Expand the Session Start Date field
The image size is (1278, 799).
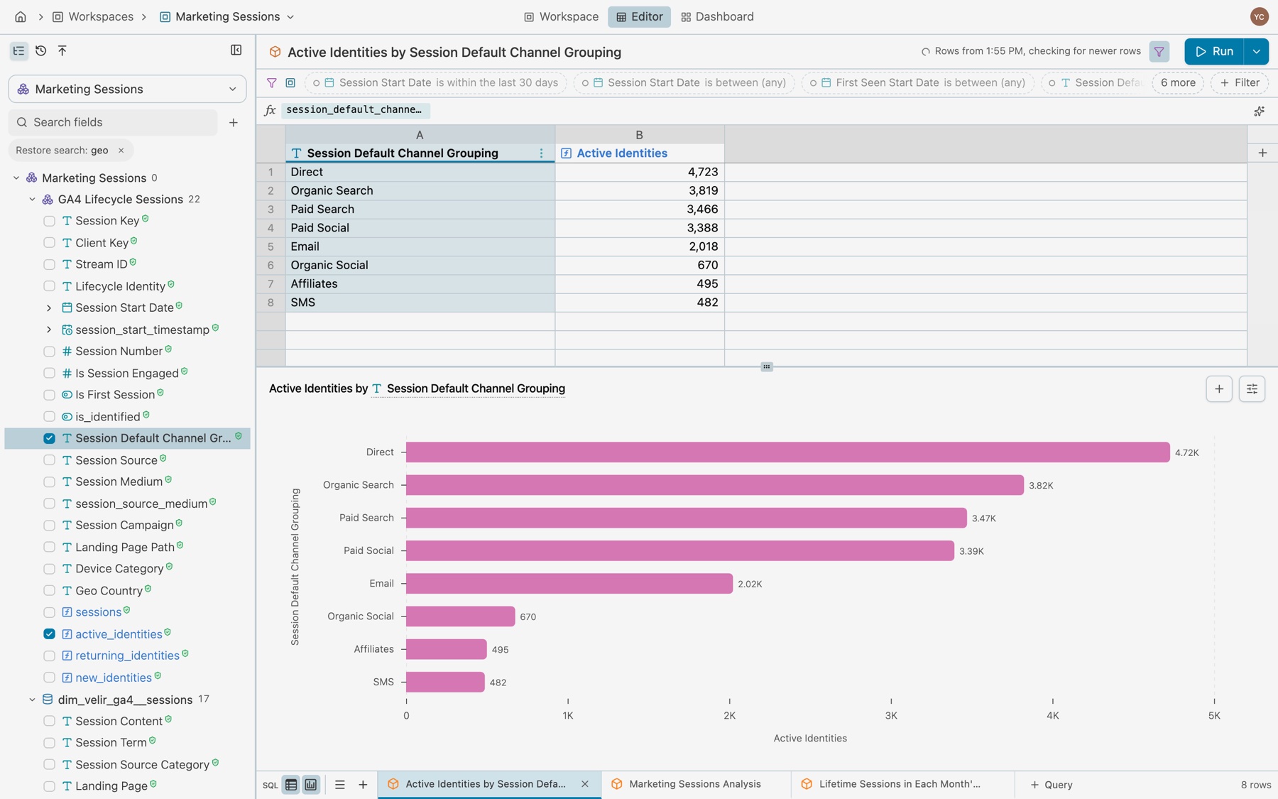[49, 308]
